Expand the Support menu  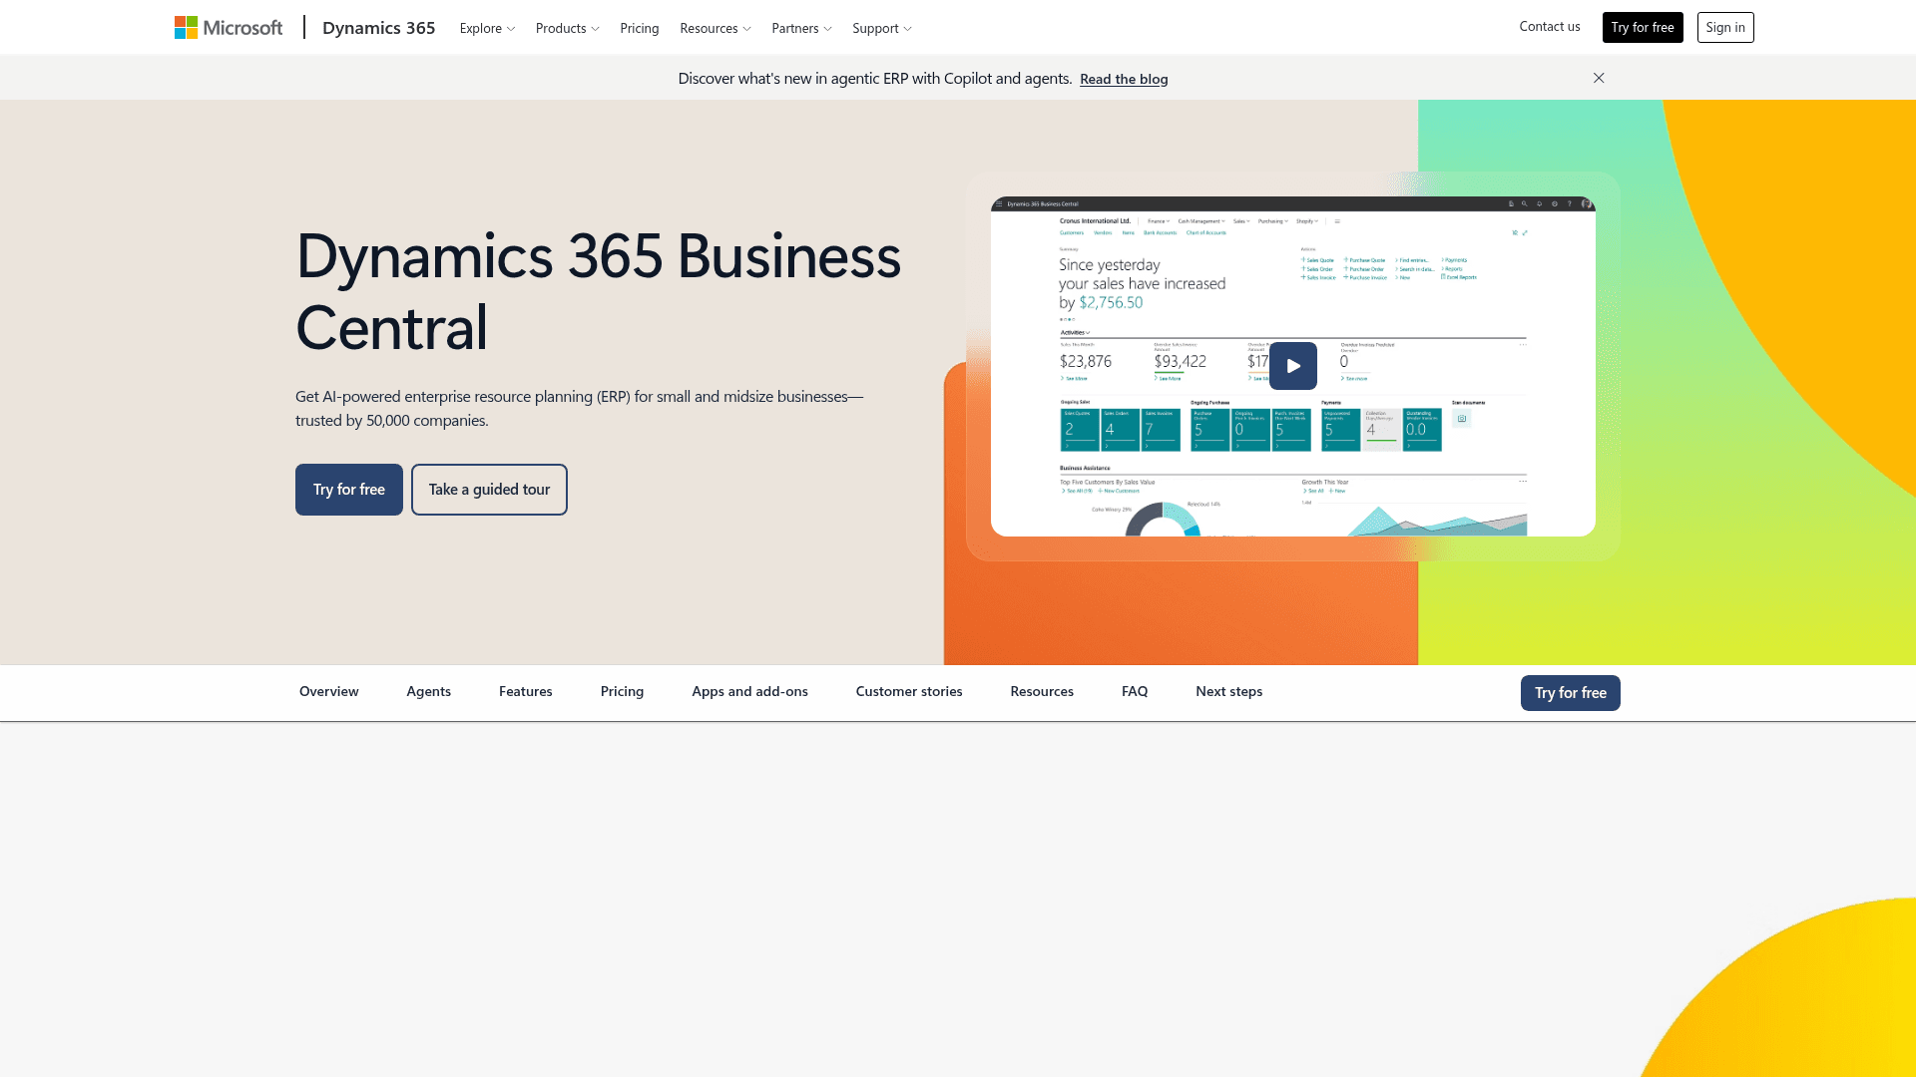(881, 28)
